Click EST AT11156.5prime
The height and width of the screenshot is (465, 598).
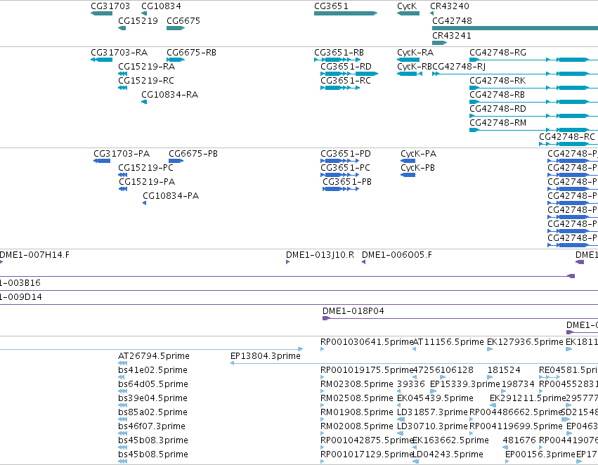click(448, 342)
